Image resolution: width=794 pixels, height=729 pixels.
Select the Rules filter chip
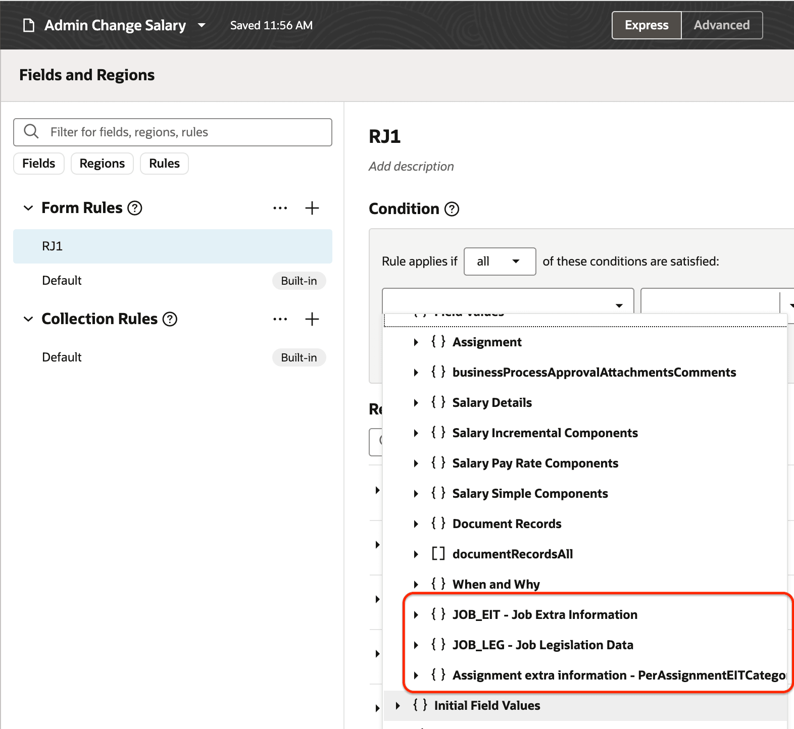tap(164, 164)
